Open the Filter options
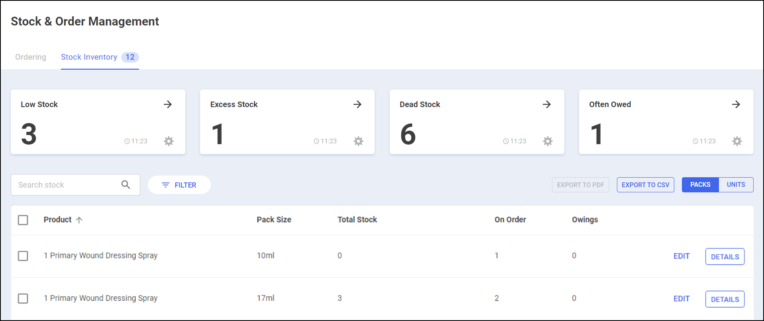This screenshot has width=764, height=321. [179, 185]
